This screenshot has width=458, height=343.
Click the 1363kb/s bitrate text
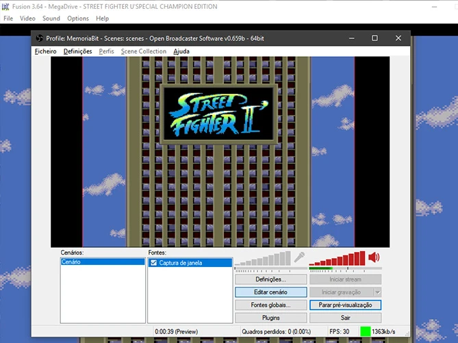(x=383, y=331)
